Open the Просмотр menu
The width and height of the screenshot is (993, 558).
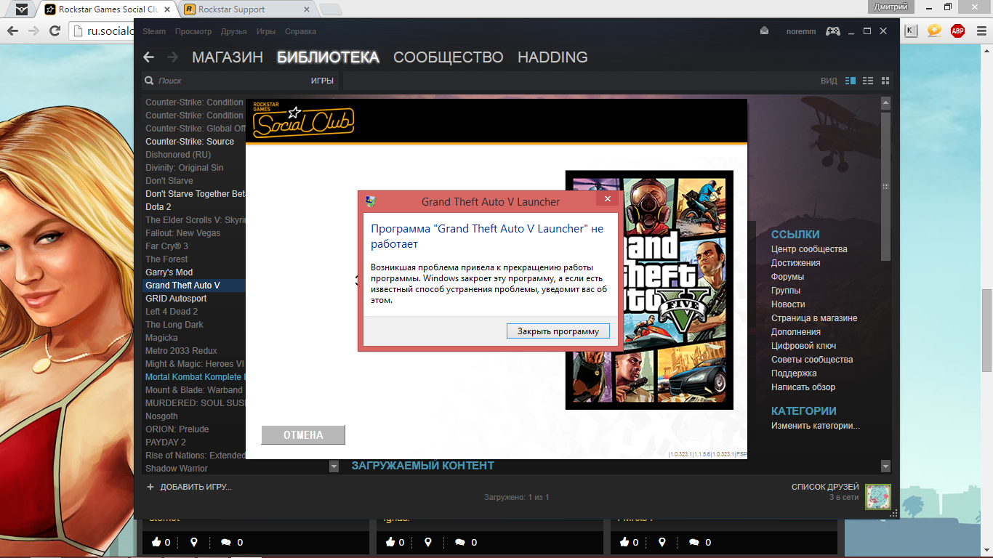(193, 31)
